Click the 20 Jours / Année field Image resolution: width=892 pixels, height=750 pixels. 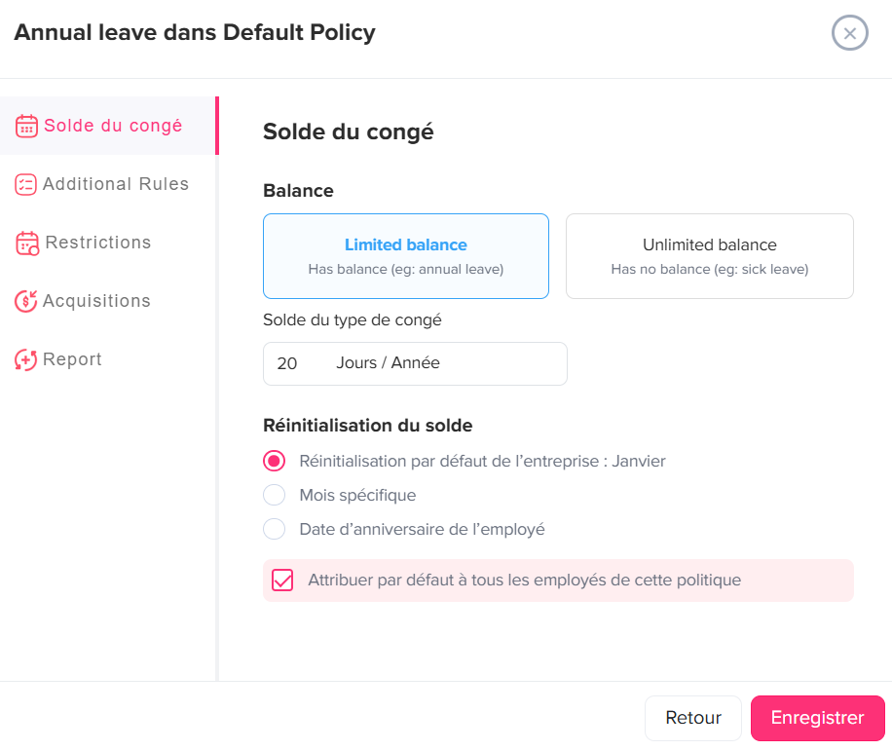tap(415, 363)
